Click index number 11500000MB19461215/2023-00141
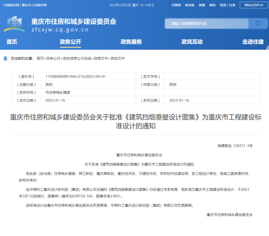 75,76
